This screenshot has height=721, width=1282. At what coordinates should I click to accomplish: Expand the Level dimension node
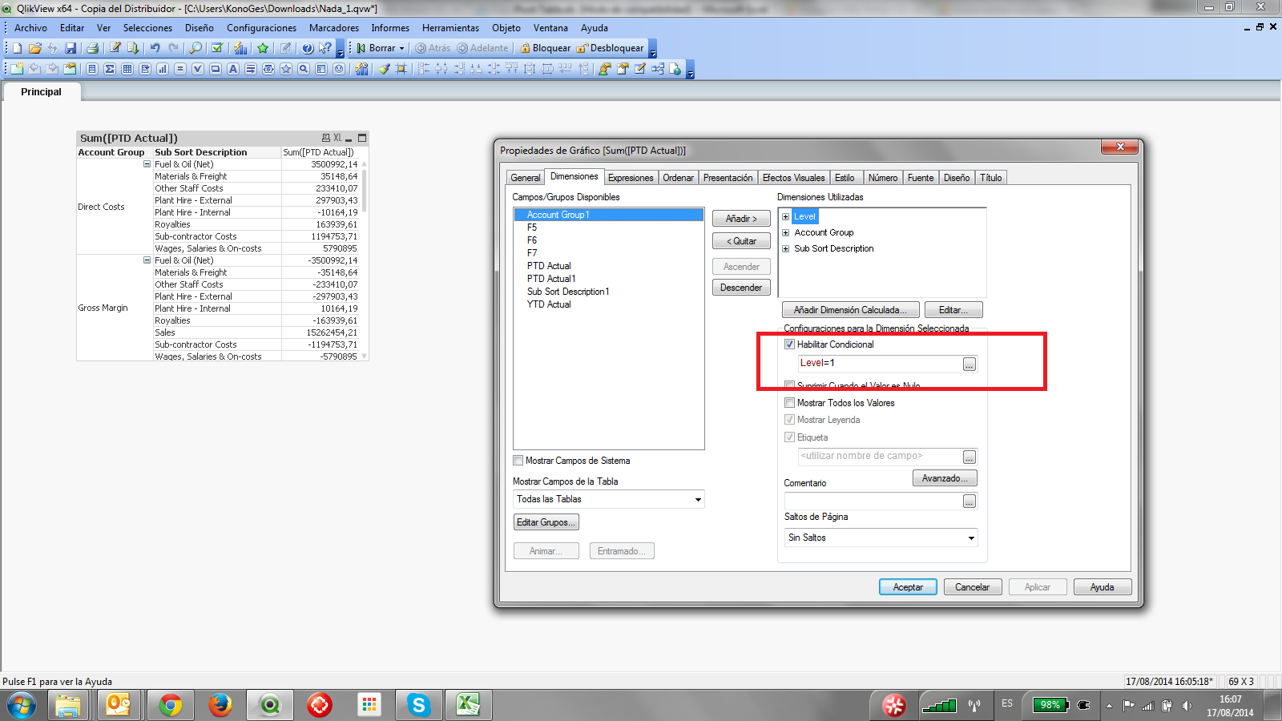click(x=786, y=216)
